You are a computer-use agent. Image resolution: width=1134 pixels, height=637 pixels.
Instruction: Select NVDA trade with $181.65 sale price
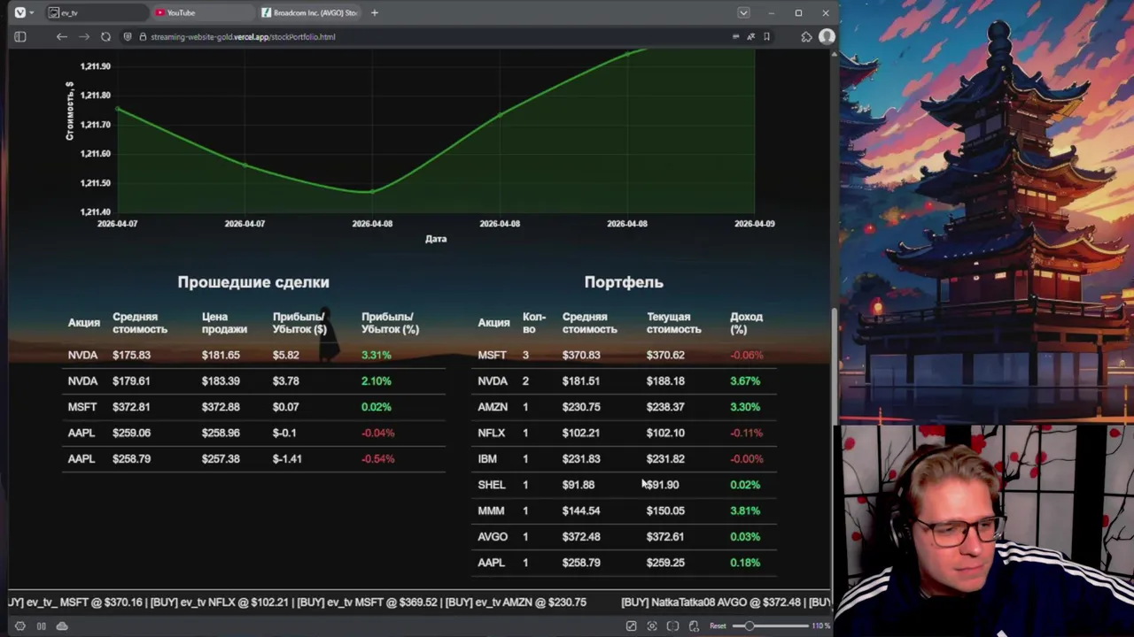pos(253,355)
